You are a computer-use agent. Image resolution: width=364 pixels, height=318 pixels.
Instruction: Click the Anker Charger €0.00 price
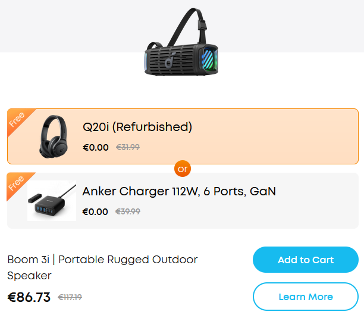click(x=95, y=211)
